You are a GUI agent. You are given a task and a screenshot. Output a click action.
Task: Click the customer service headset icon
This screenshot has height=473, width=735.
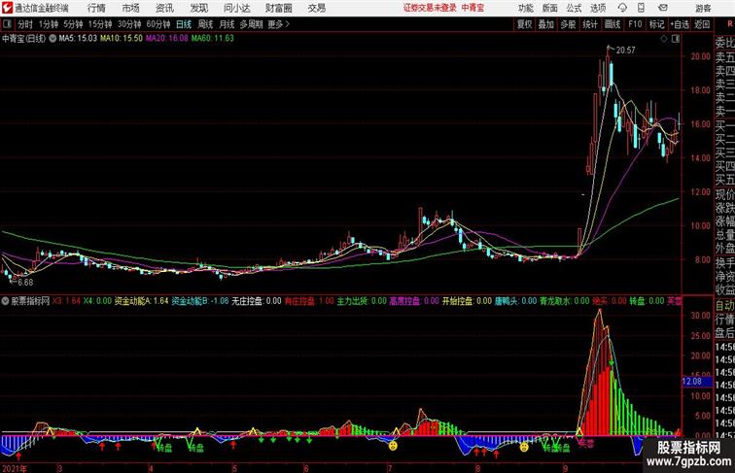click(x=622, y=8)
